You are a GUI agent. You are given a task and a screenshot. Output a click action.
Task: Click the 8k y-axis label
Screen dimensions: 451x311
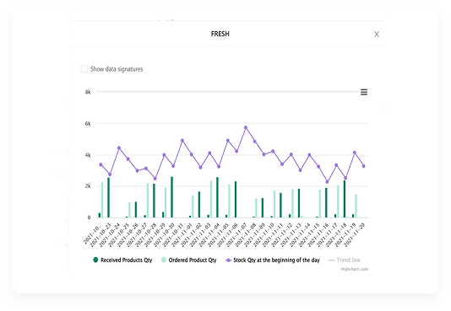click(x=88, y=92)
